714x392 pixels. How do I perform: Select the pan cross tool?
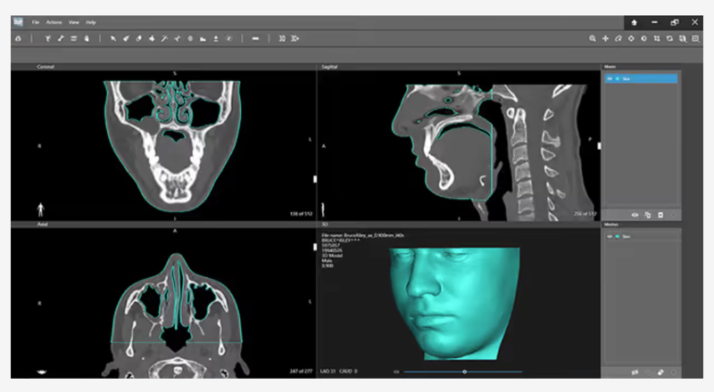[x=605, y=38]
